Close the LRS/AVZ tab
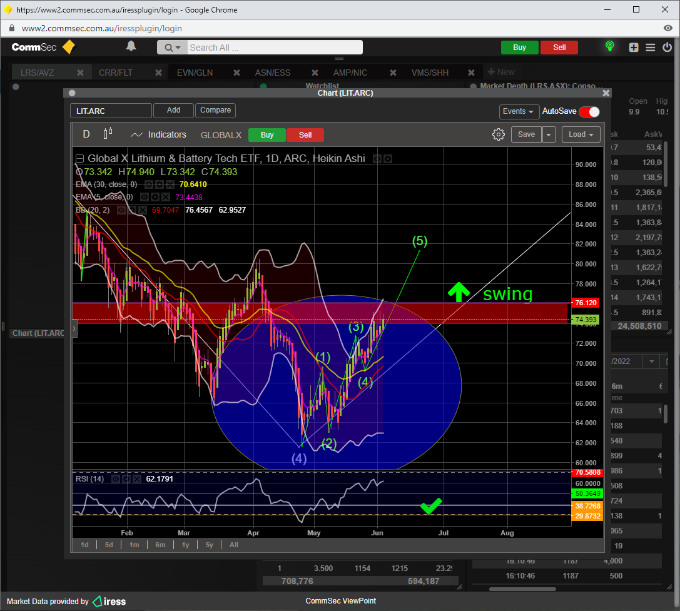The height and width of the screenshot is (611, 680). click(x=80, y=73)
